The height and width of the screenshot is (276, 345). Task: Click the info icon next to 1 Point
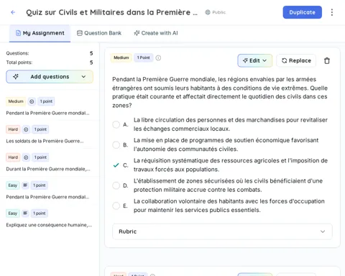coord(158,57)
